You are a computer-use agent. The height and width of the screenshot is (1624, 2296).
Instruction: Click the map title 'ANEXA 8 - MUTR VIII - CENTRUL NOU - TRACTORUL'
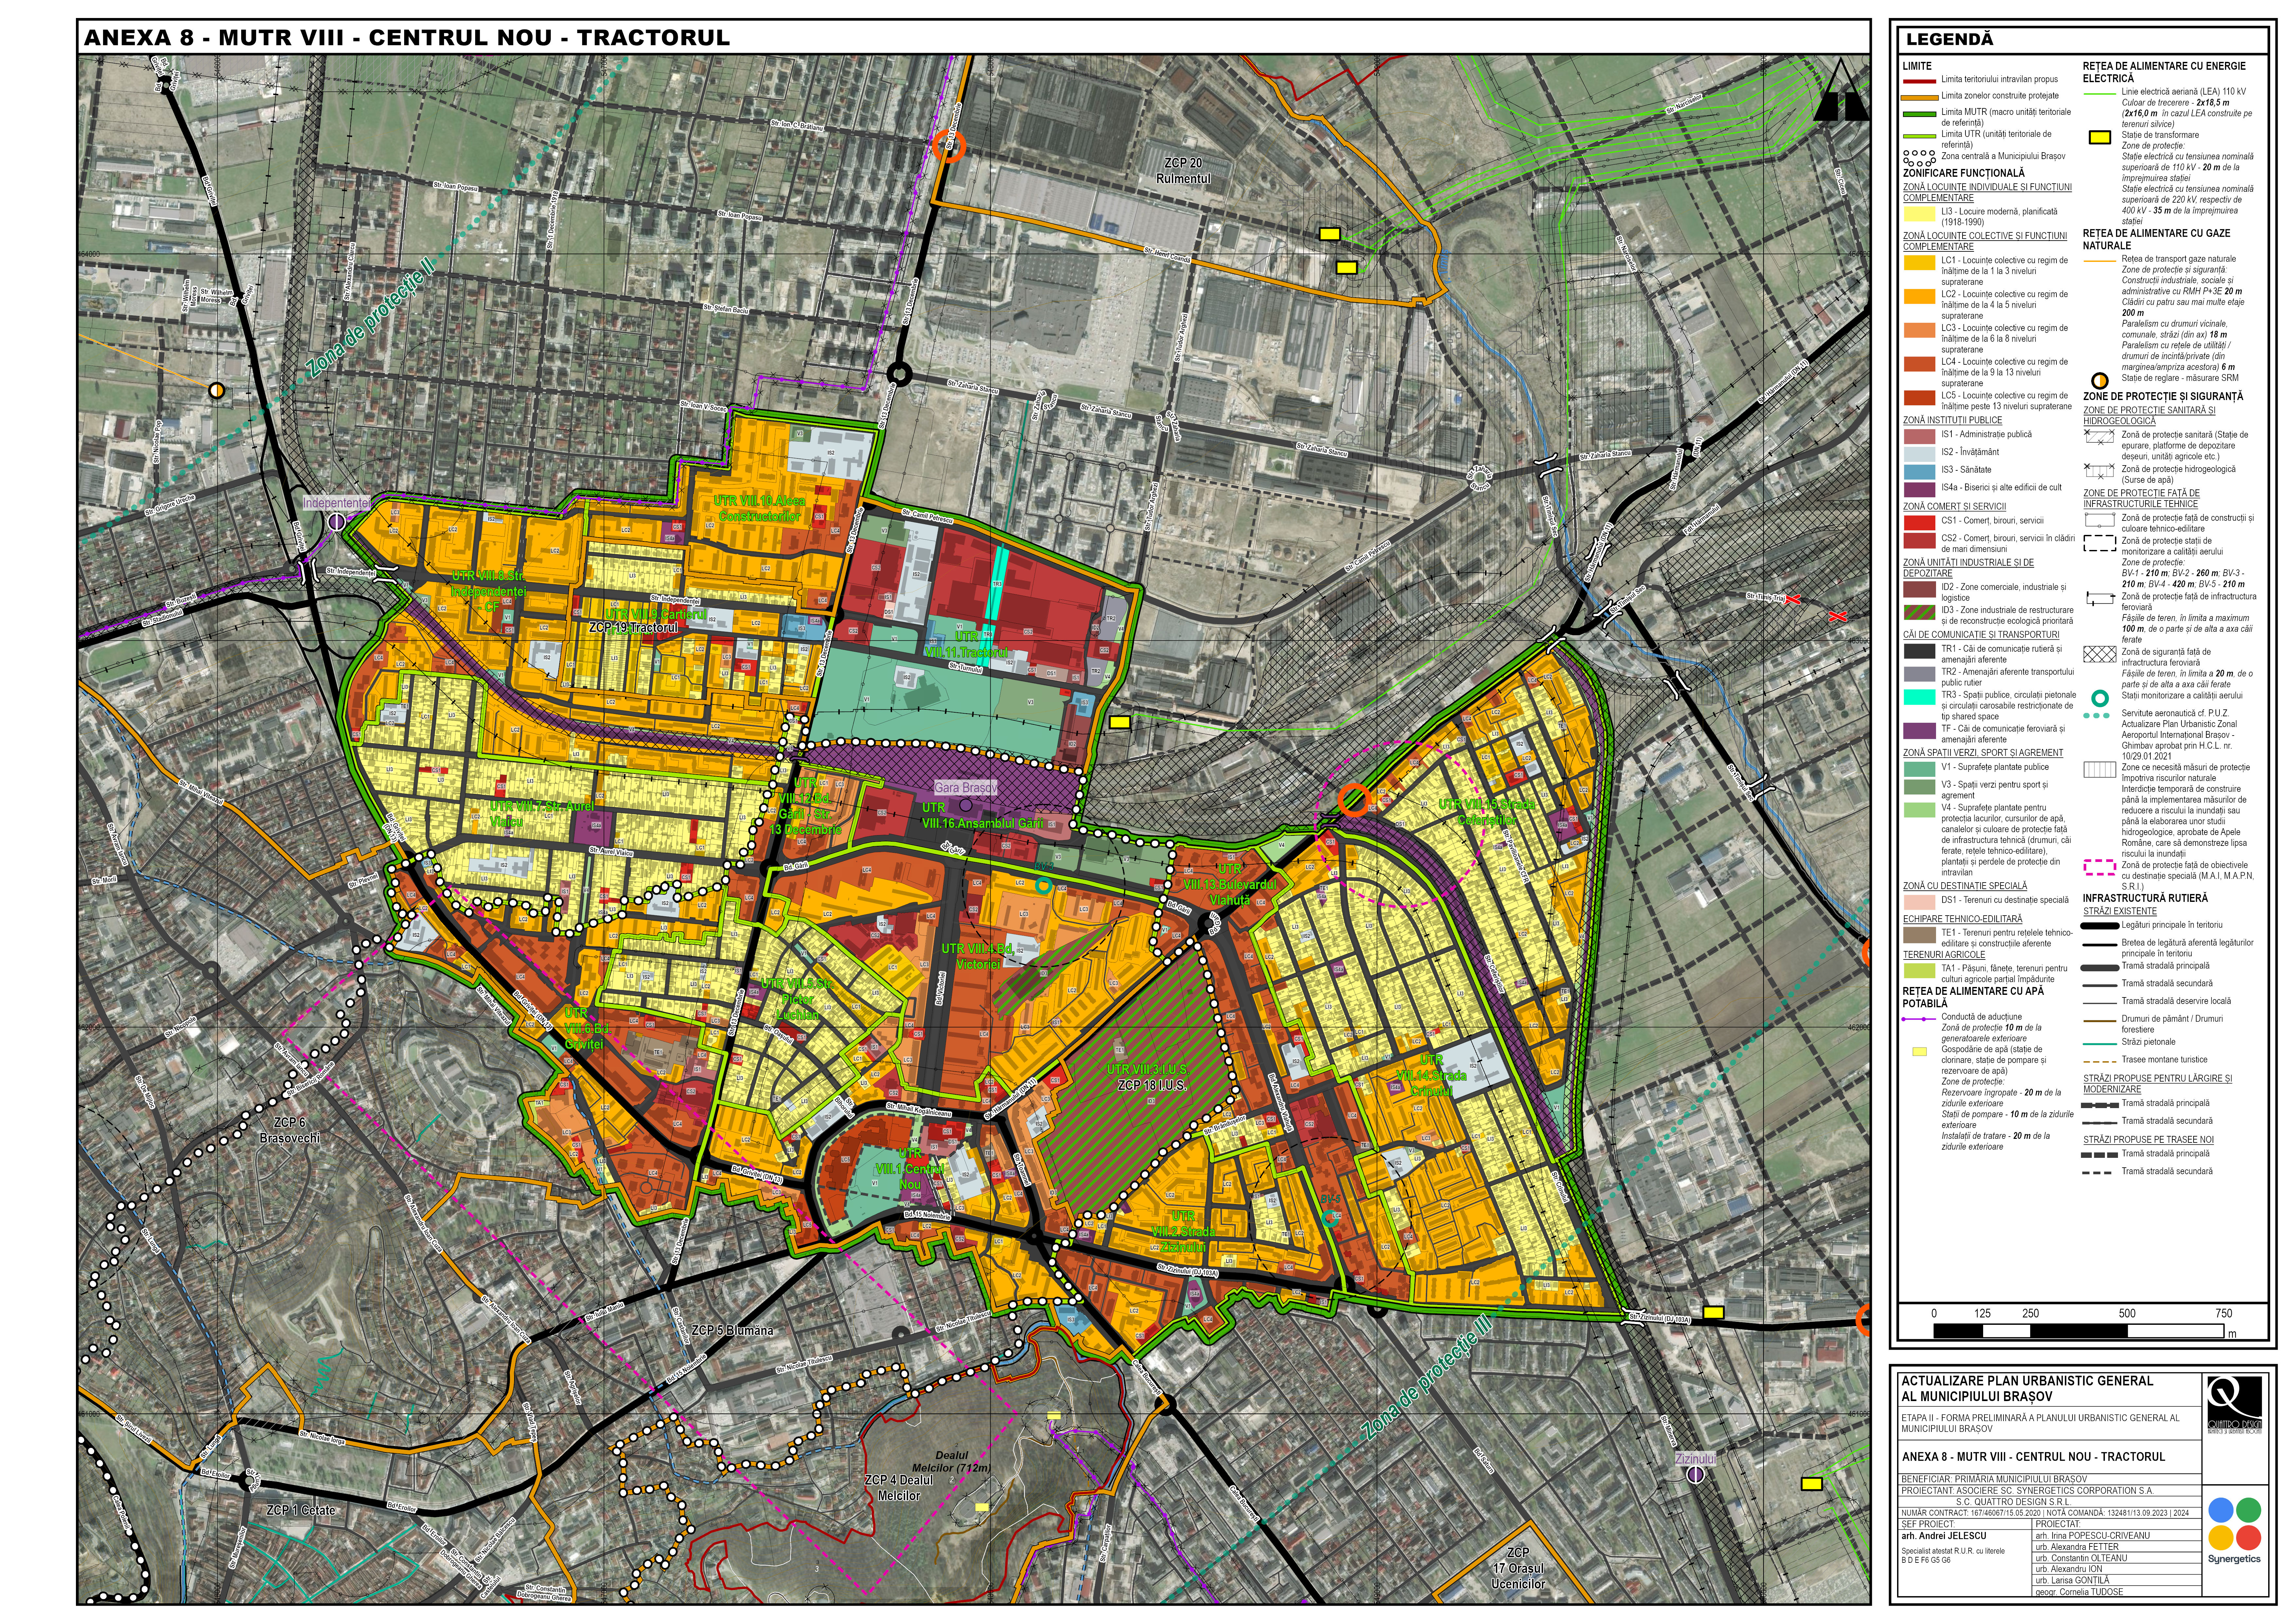407,38
